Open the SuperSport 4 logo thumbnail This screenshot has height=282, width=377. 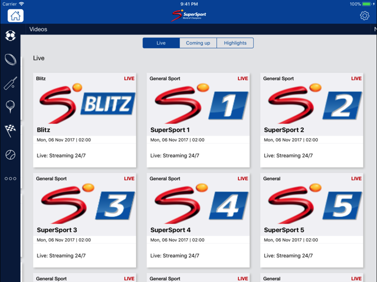pyautogui.click(x=201, y=204)
